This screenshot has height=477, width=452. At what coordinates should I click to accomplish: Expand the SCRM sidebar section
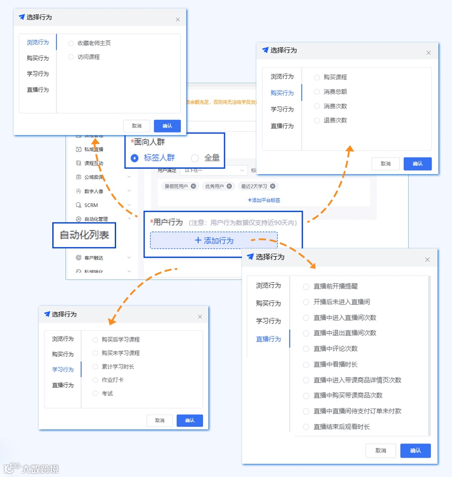tap(129, 205)
